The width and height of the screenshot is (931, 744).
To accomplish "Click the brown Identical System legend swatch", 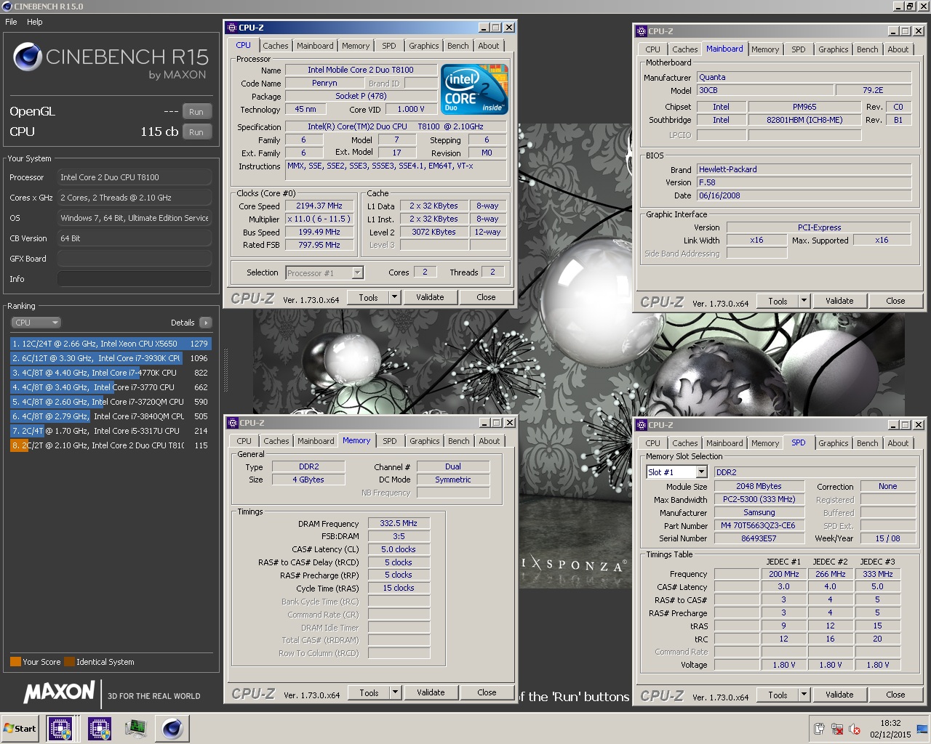I will 69,662.
